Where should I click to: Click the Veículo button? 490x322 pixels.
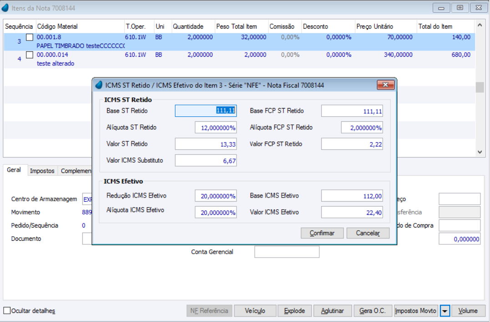click(x=255, y=311)
